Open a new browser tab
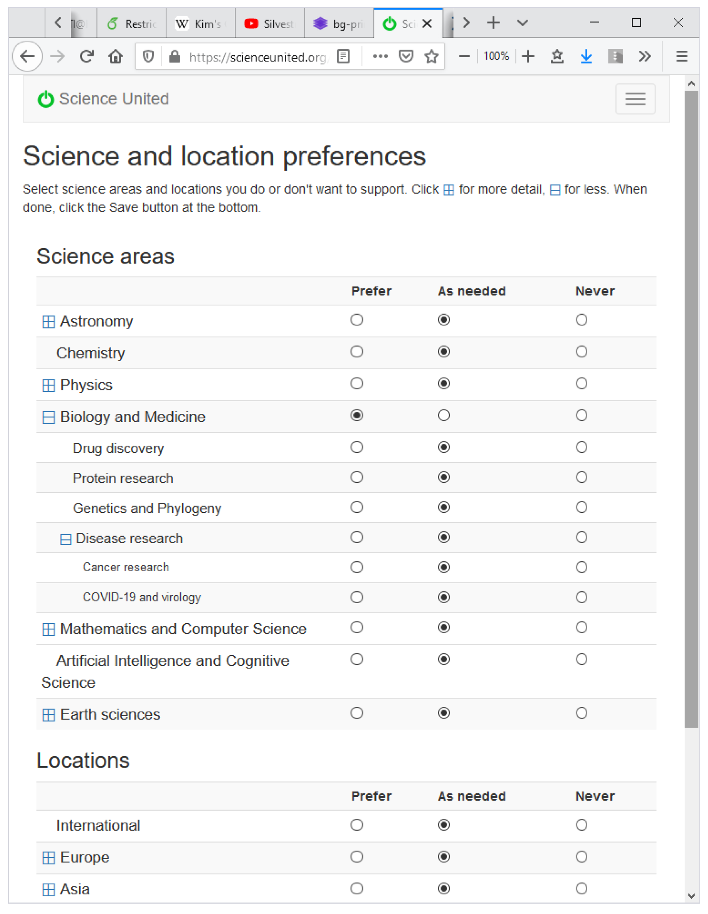This screenshot has height=914, width=708. click(493, 23)
